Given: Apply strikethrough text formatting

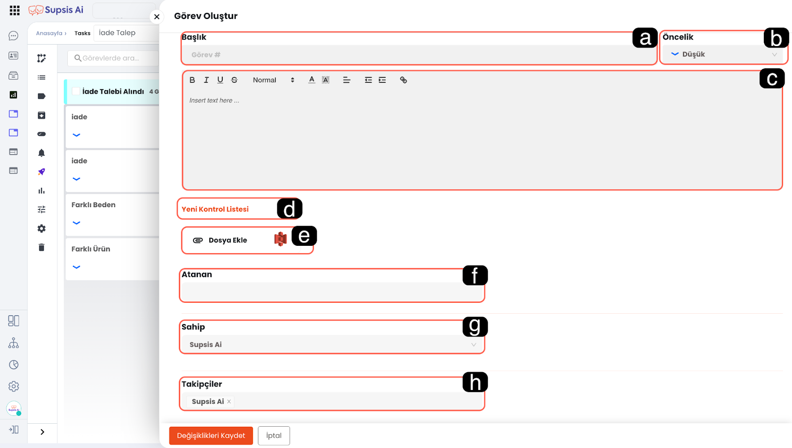Looking at the screenshot, I should point(234,80).
